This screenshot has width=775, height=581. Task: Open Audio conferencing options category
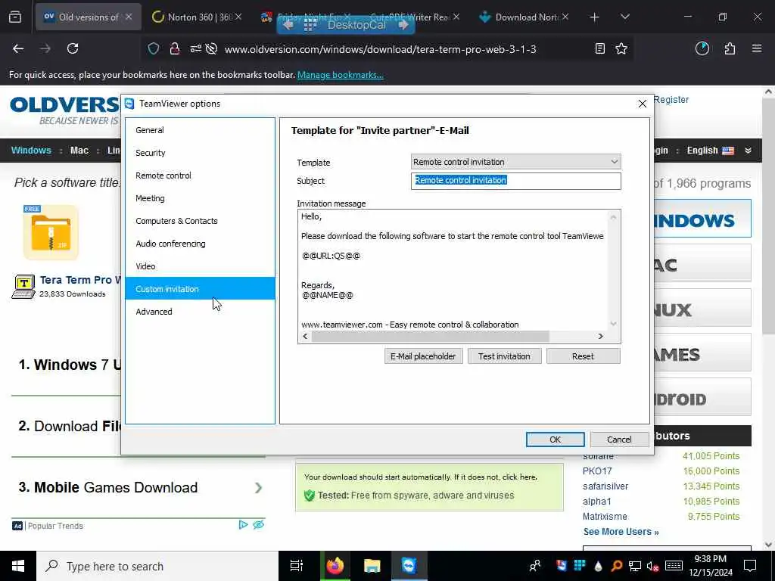200,244
